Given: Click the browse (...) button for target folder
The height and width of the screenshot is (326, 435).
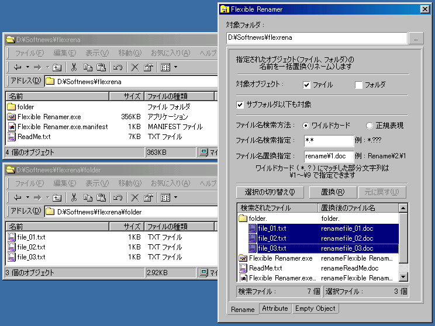Looking at the screenshot, I should (416, 38).
